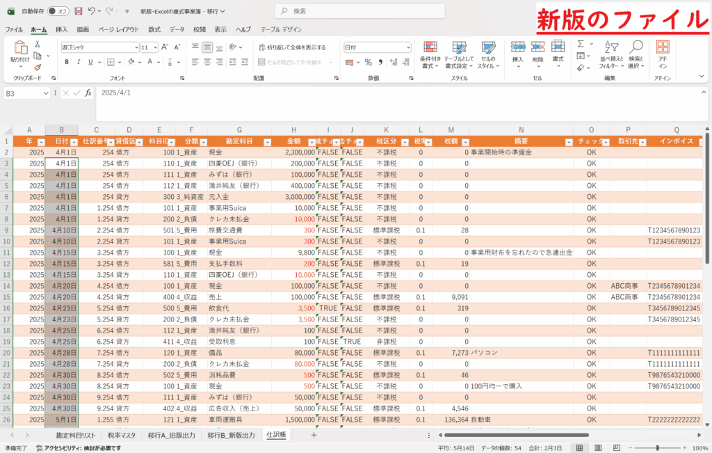Open the 游ゴシック font name dropdown

[136, 47]
